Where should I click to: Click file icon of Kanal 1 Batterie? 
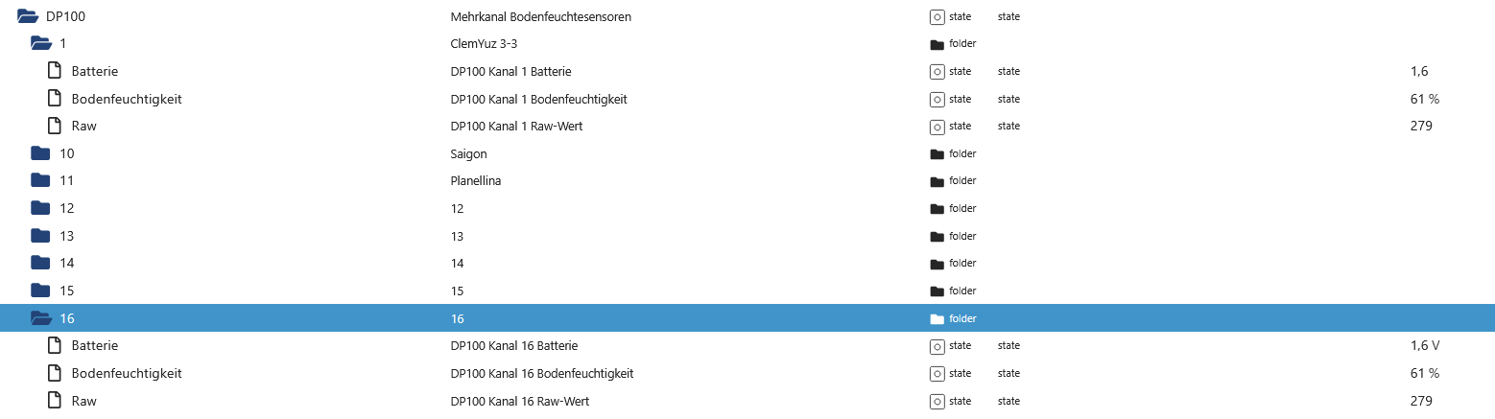pyautogui.click(x=55, y=71)
